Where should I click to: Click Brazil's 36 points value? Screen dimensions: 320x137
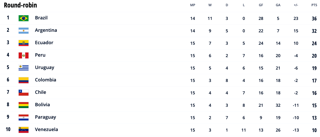tap(314, 19)
